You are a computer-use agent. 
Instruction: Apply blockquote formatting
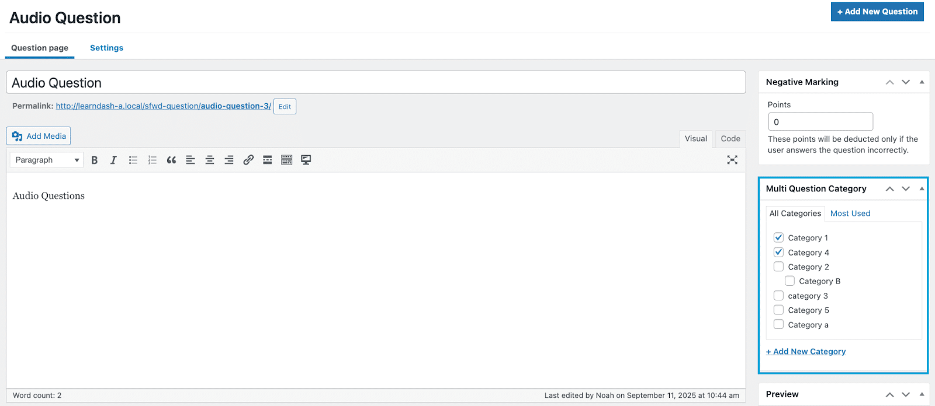click(x=171, y=160)
